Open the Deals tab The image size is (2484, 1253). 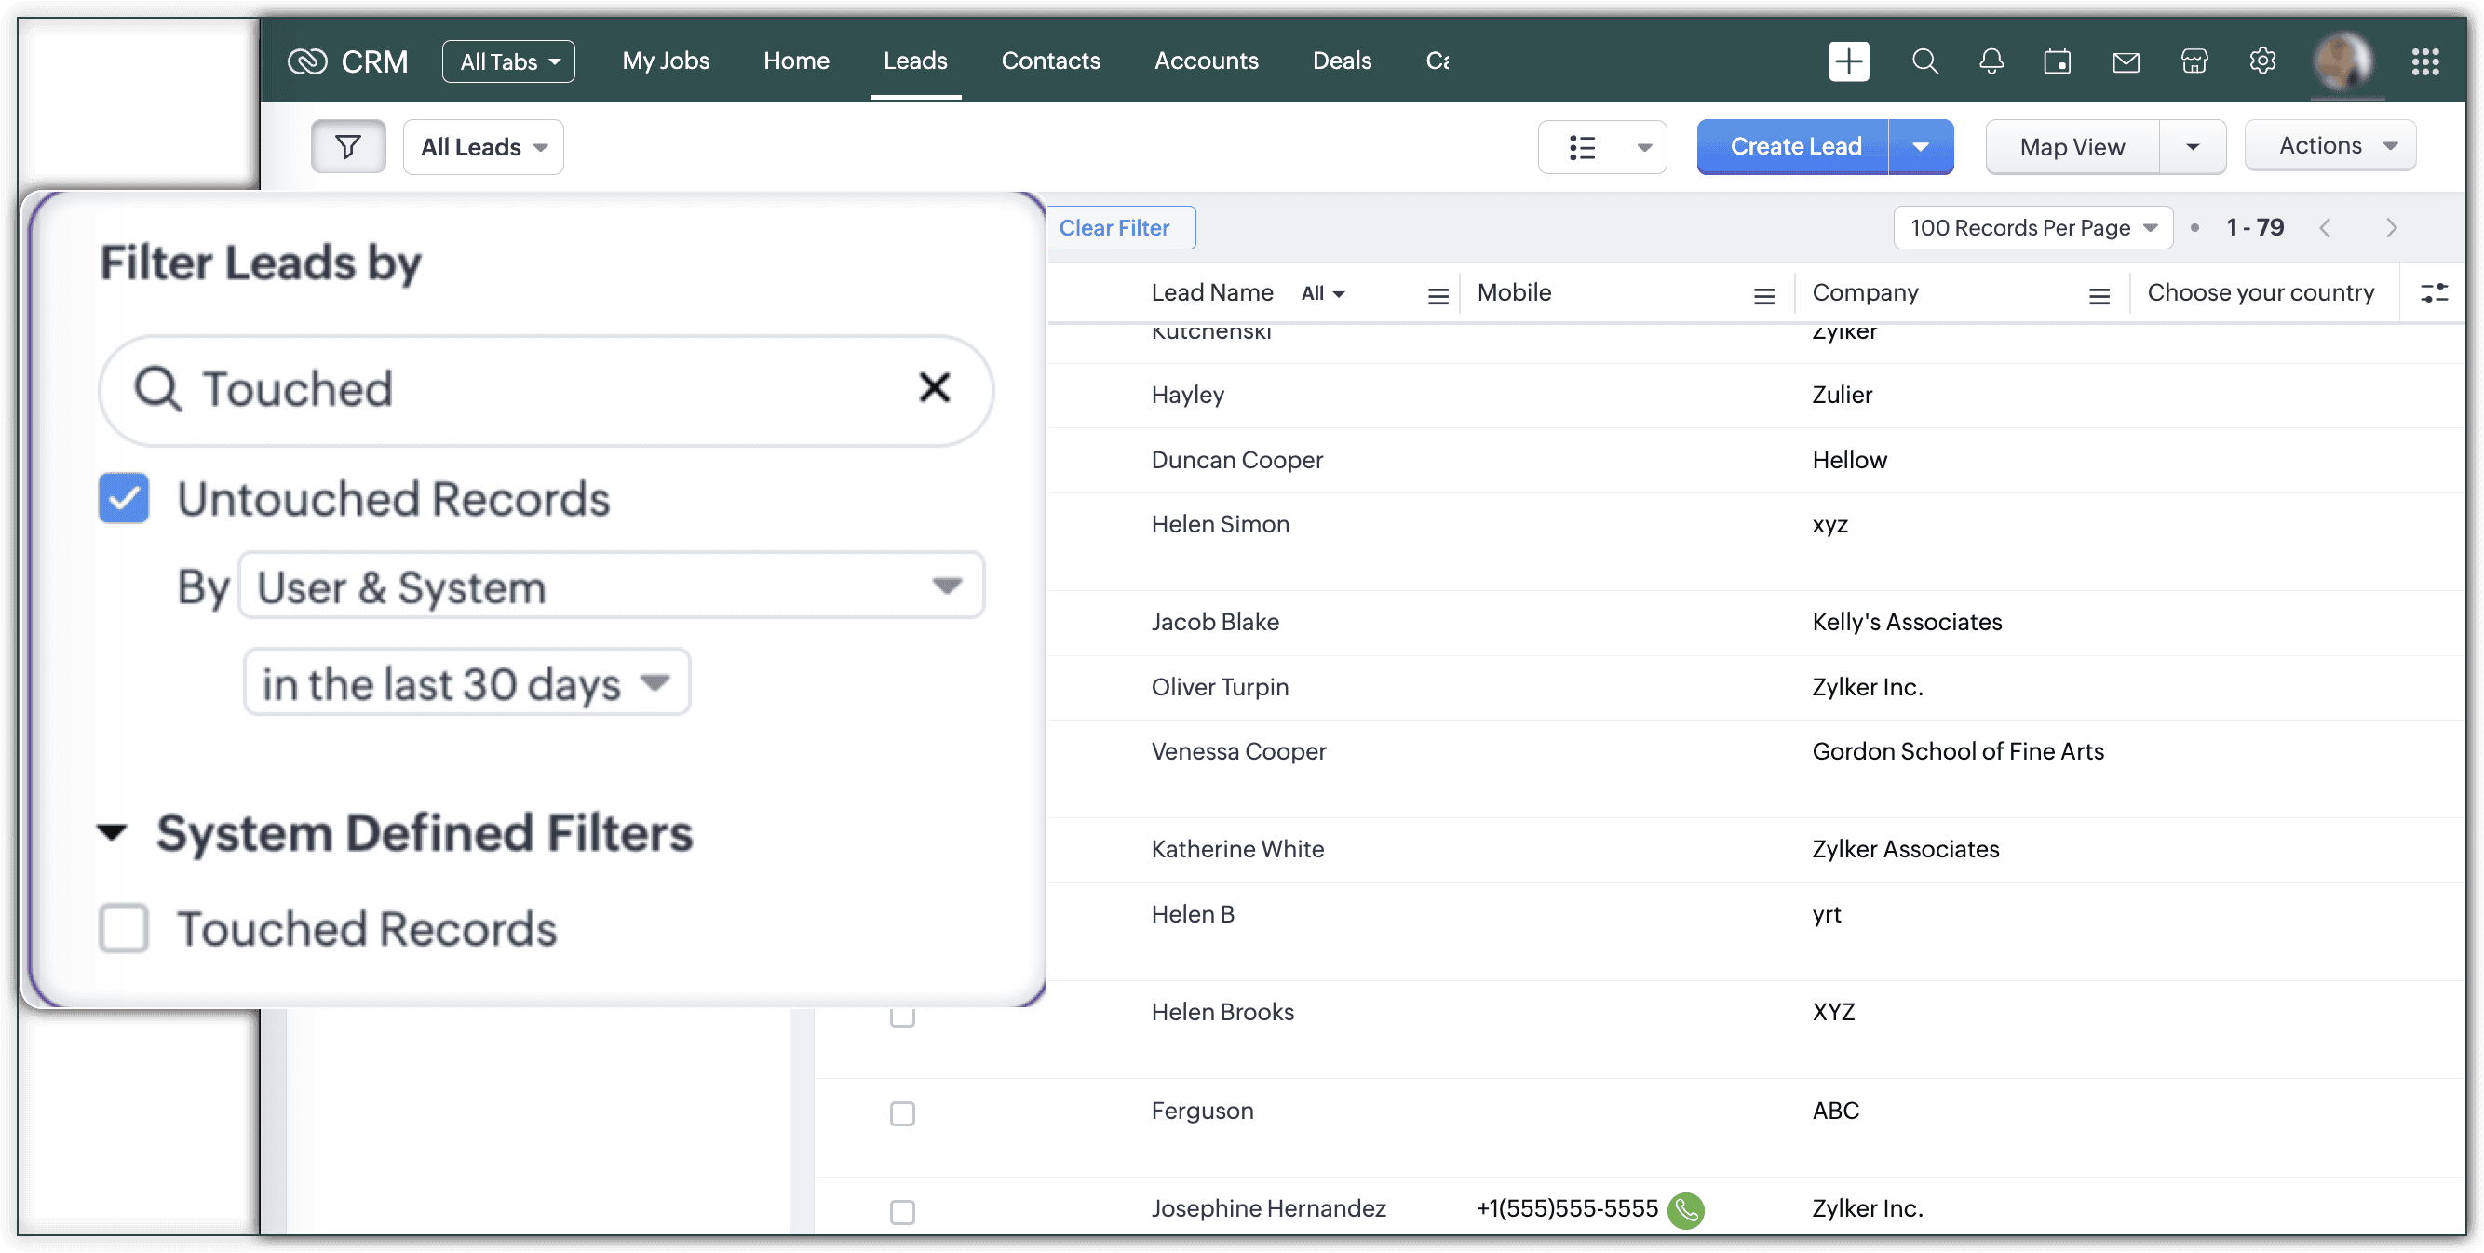[x=1342, y=61]
